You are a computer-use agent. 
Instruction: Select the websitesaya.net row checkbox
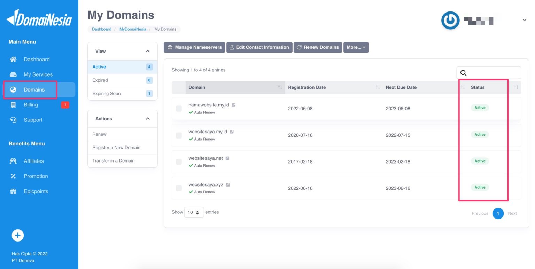[x=179, y=162]
